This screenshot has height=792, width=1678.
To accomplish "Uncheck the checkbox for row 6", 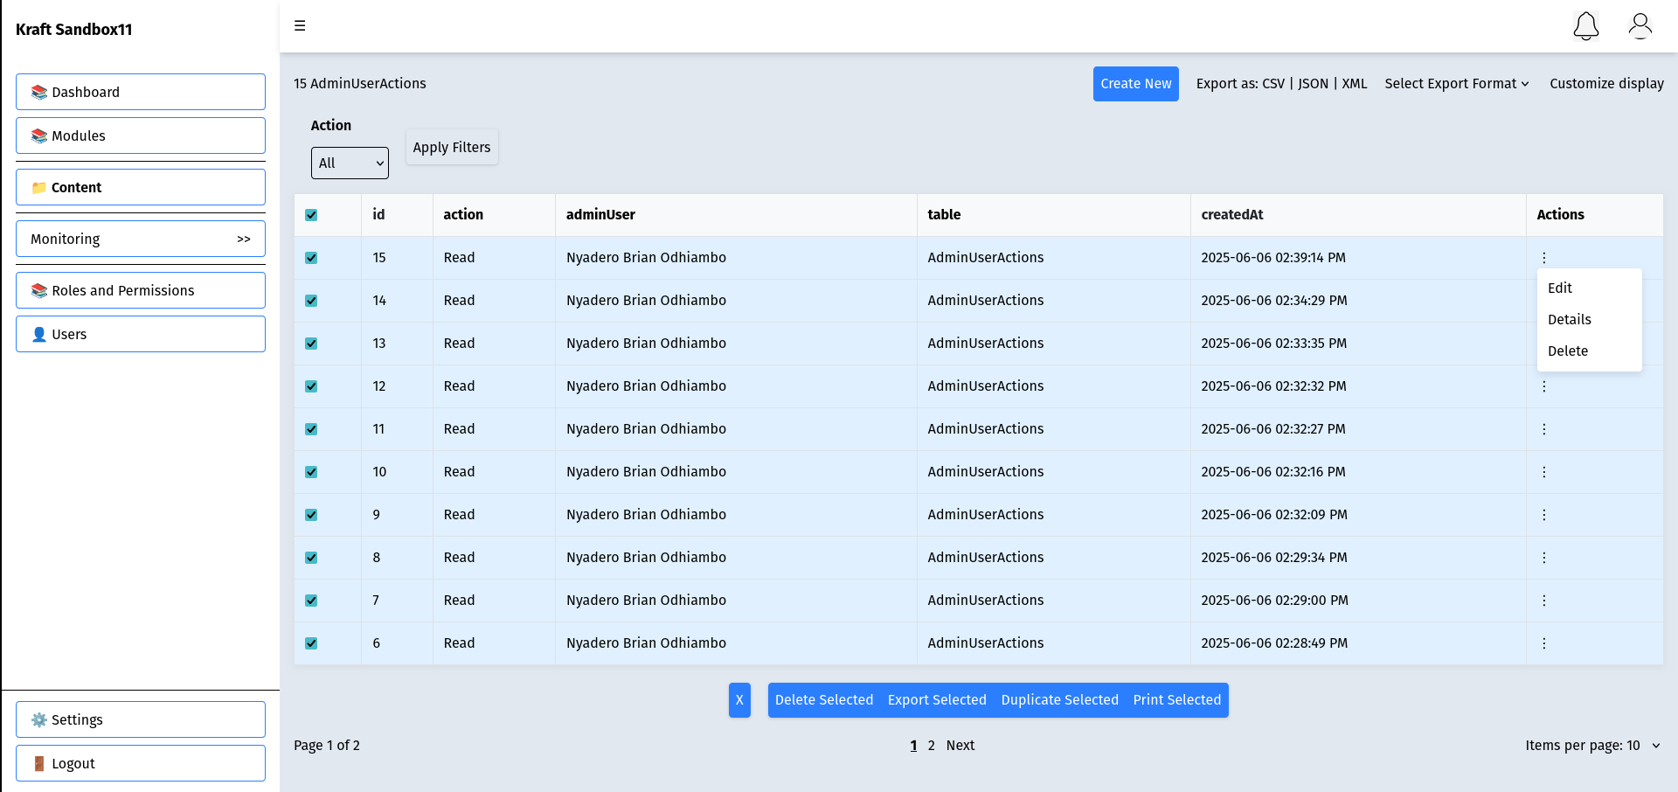I will pyautogui.click(x=311, y=643).
